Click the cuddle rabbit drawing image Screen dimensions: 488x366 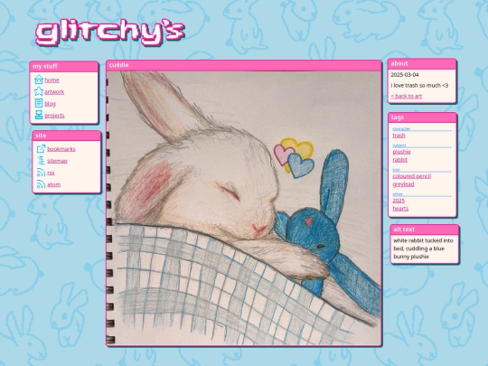click(x=244, y=208)
